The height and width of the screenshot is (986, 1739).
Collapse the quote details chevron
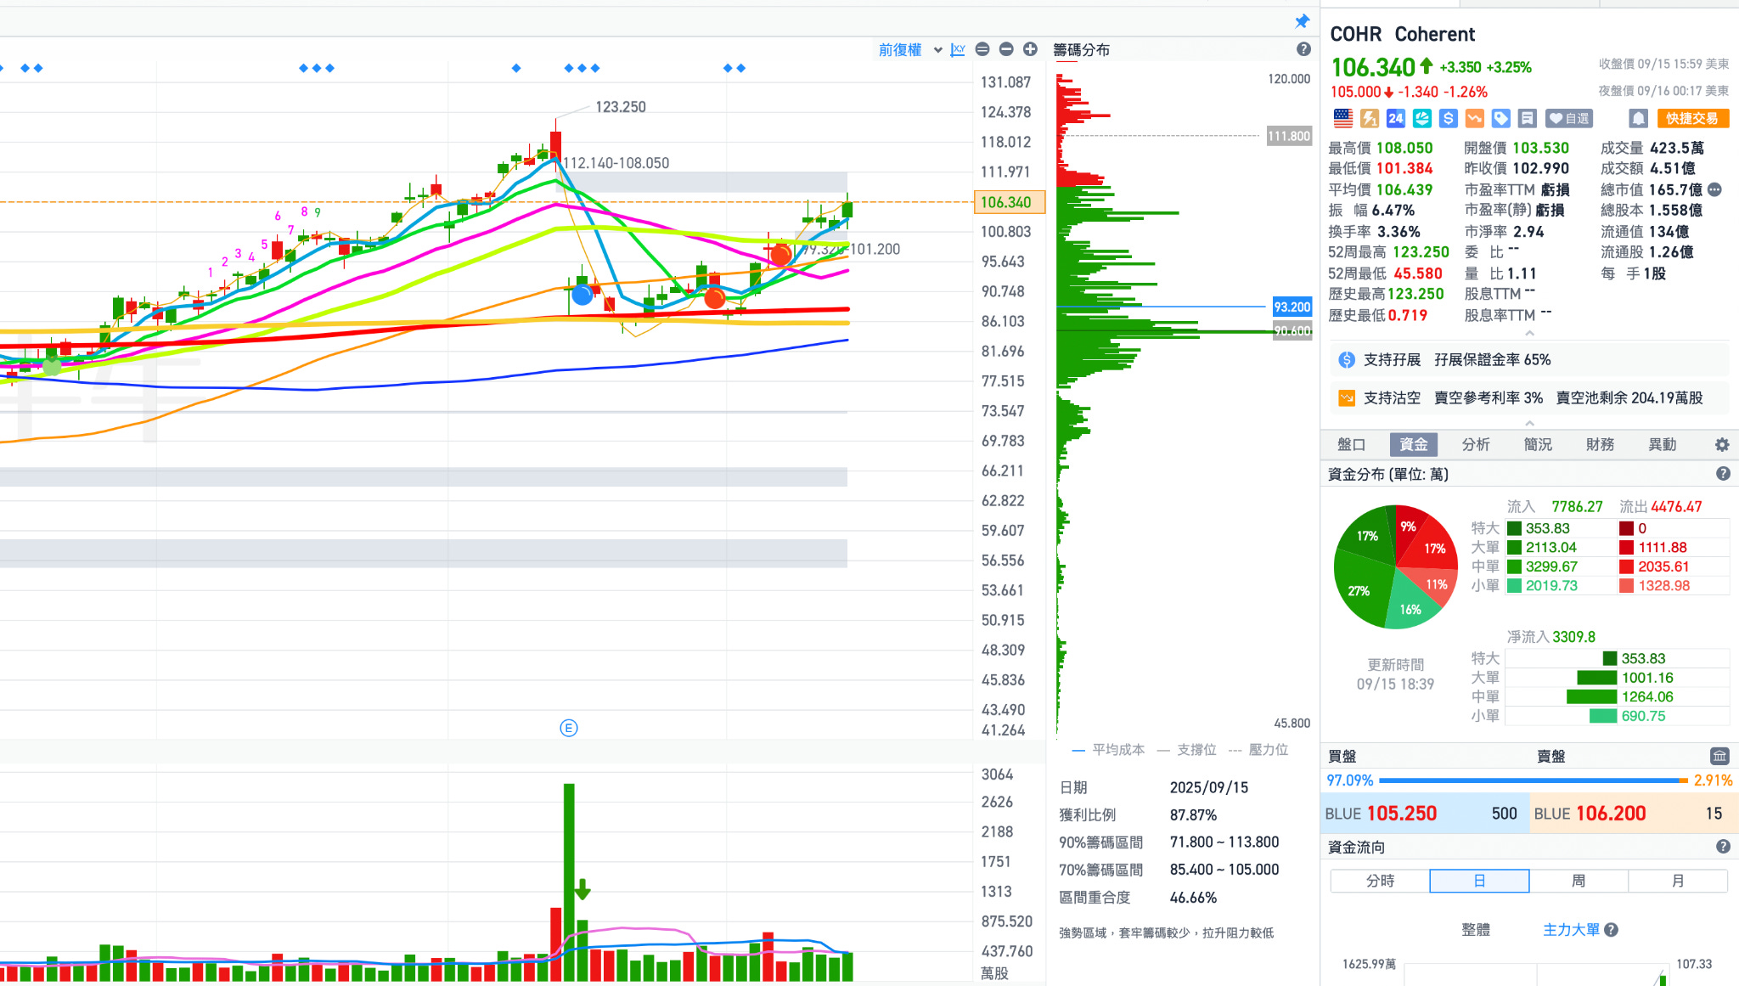(1529, 333)
